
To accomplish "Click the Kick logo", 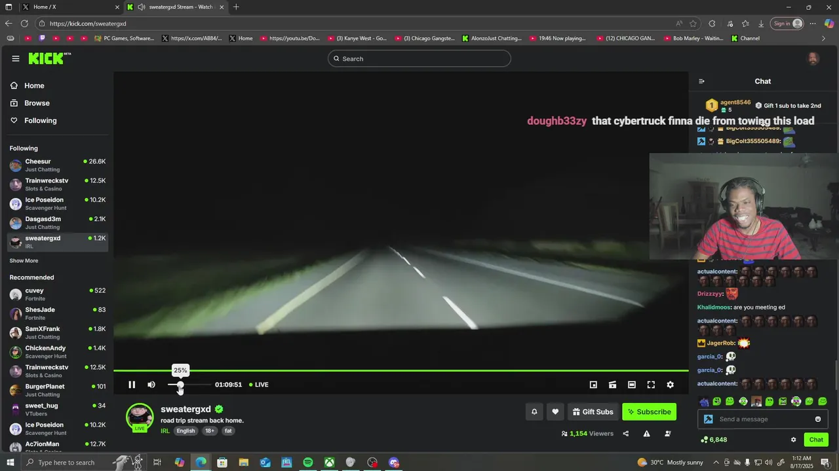I will tap(49, 58).
